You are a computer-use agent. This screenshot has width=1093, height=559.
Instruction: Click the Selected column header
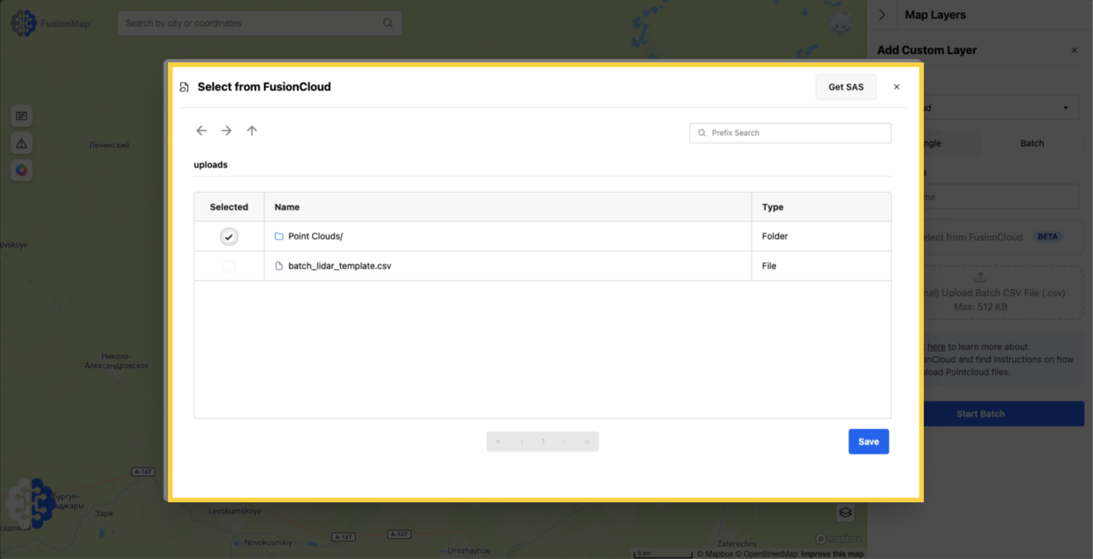(229, 207)
